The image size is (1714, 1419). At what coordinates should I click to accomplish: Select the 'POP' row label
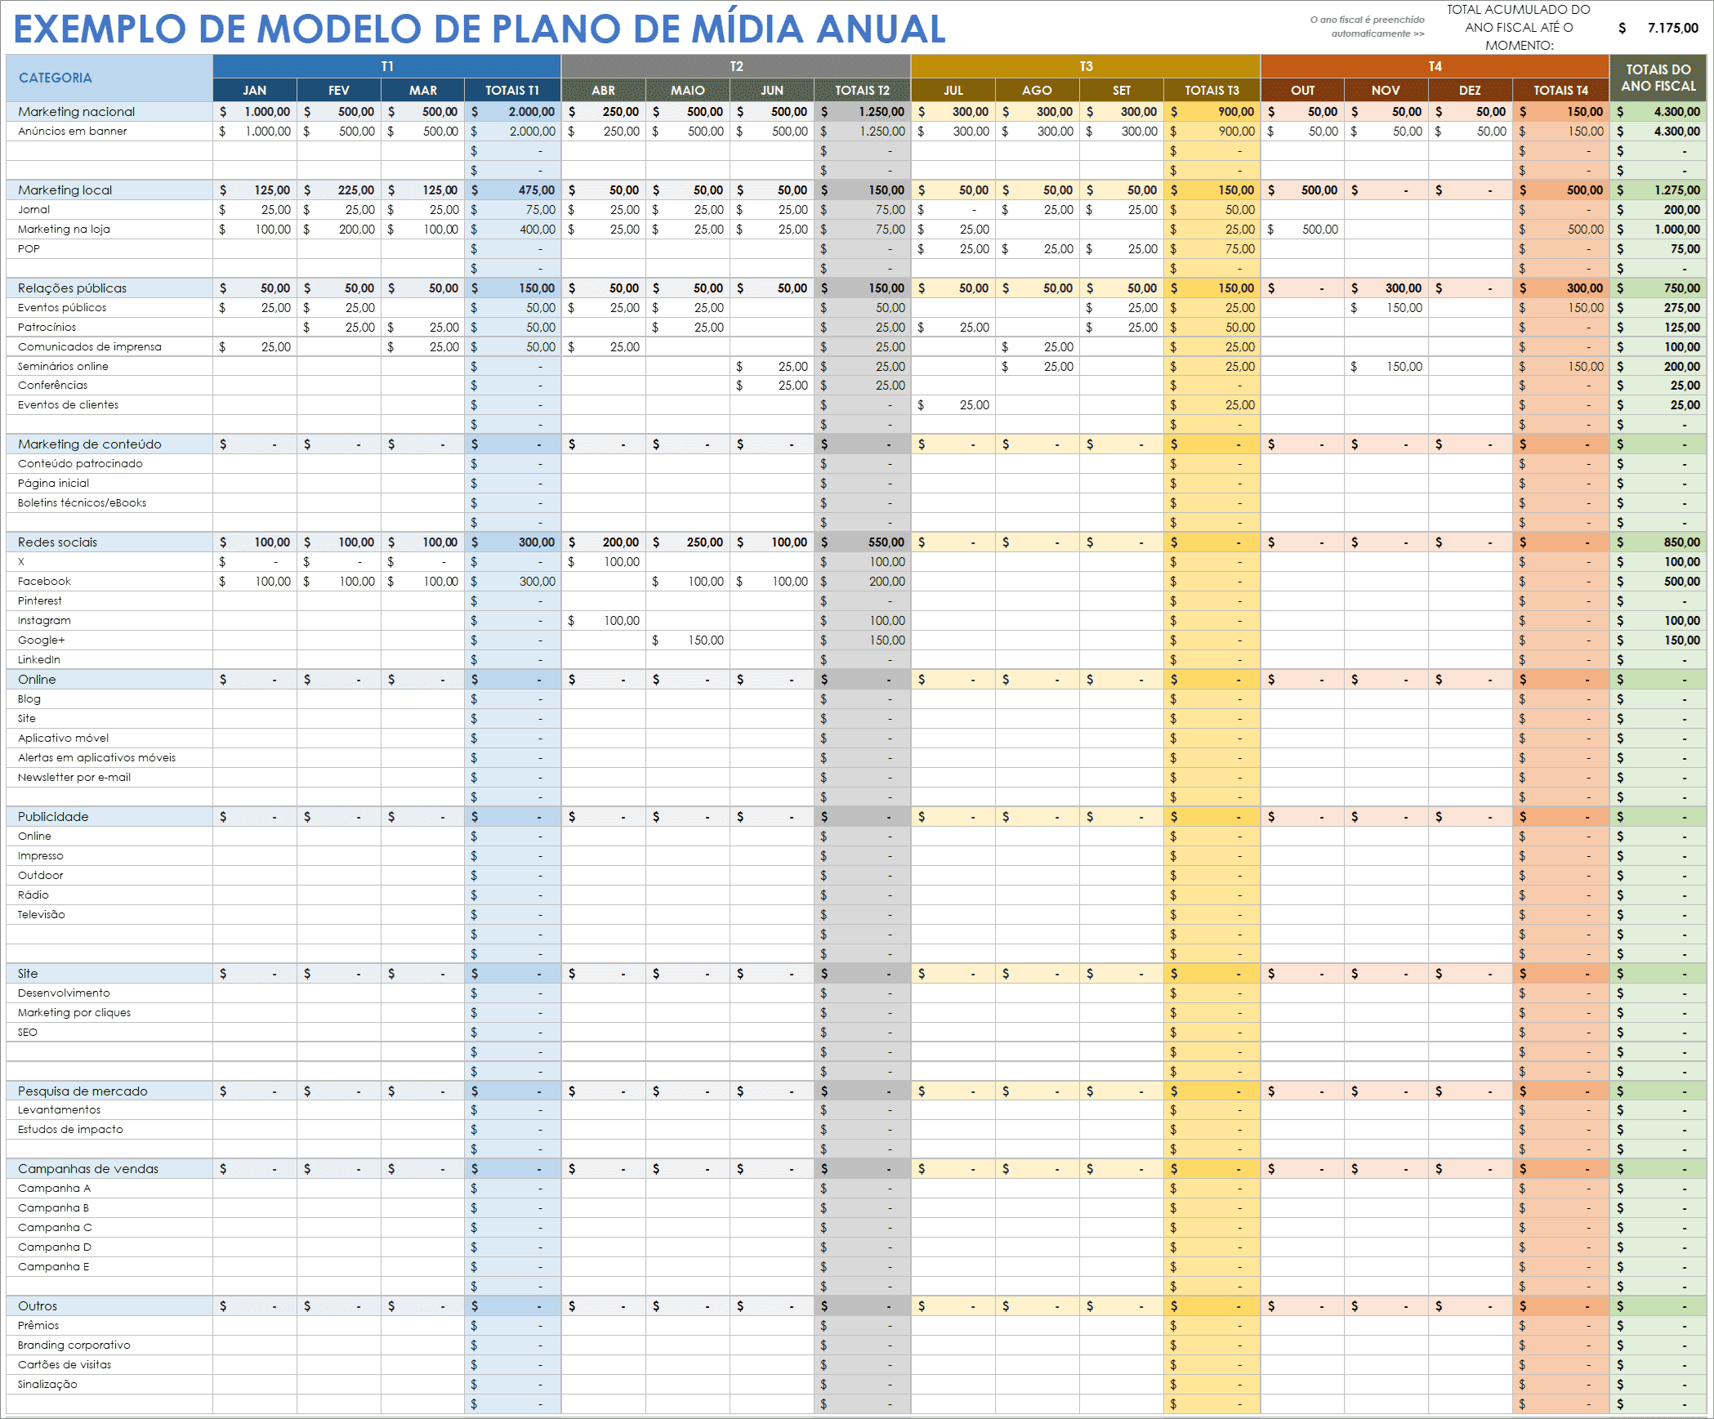(x=29, y=248)
